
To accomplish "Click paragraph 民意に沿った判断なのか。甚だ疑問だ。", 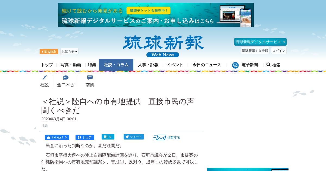I will pyautogui.click(x=84, y=146).
